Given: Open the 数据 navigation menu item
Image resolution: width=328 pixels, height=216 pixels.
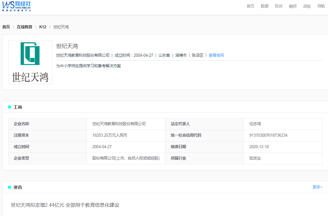Looking at the screenshot, I should point(265,6).
